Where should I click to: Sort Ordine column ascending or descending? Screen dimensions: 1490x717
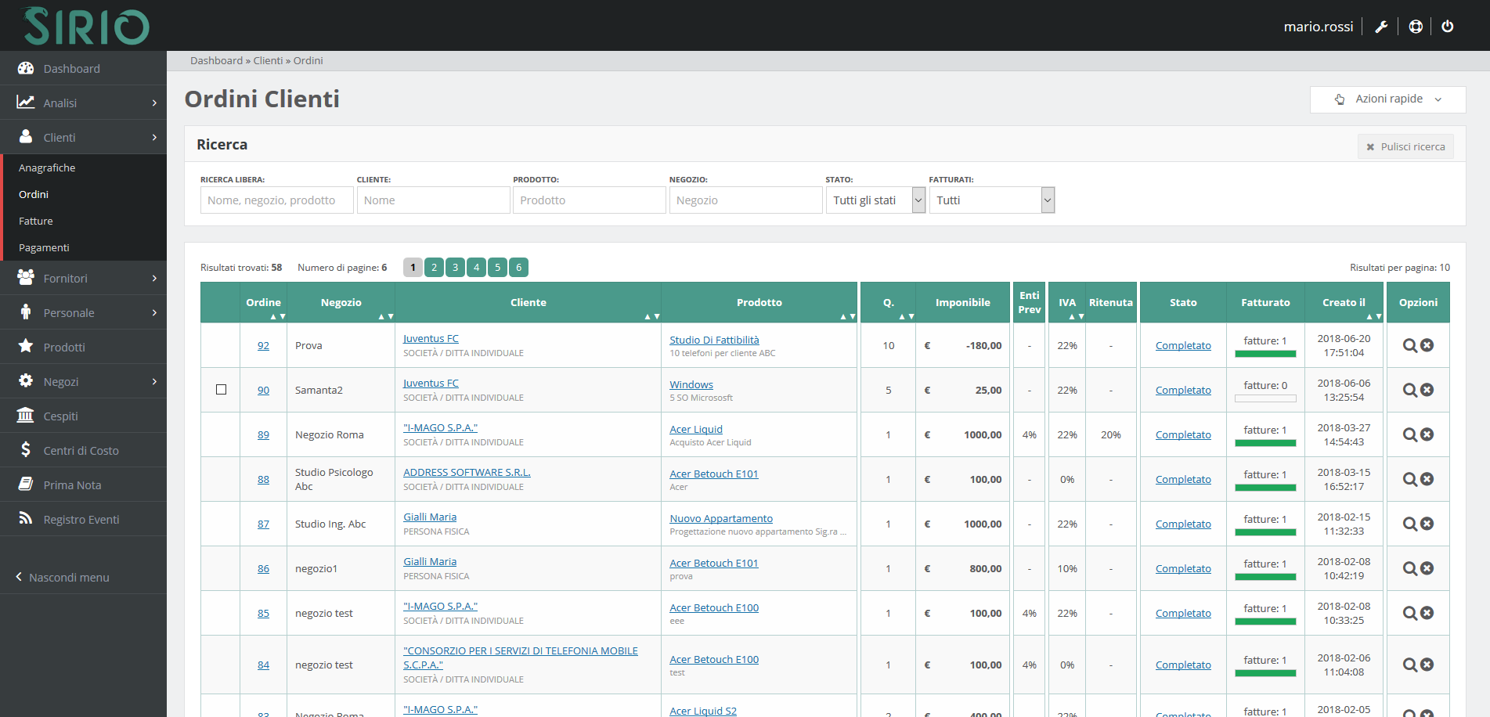coord(278,316)
